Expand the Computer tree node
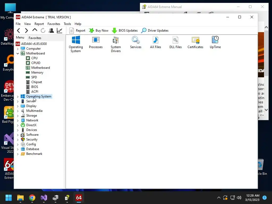272x204 pixels. coord(18,49)
